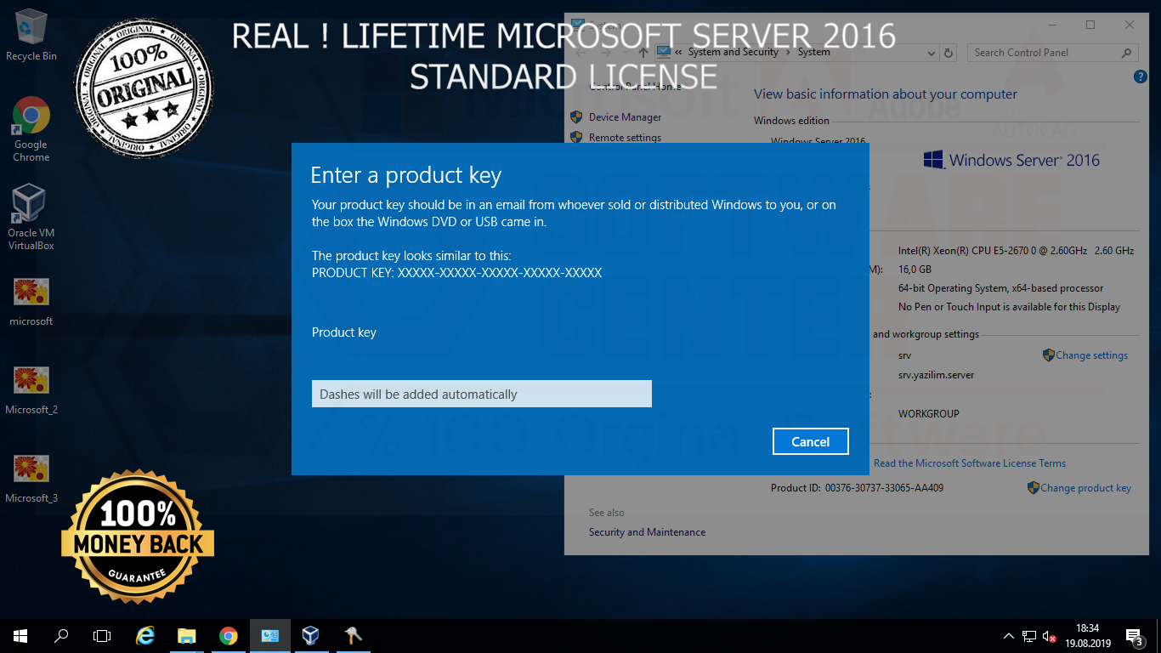Image resolution: width=1161 pixels, height=653 pixels.
Task: Open the VirtualBox taskbar icon
Action: coord(310,635)
